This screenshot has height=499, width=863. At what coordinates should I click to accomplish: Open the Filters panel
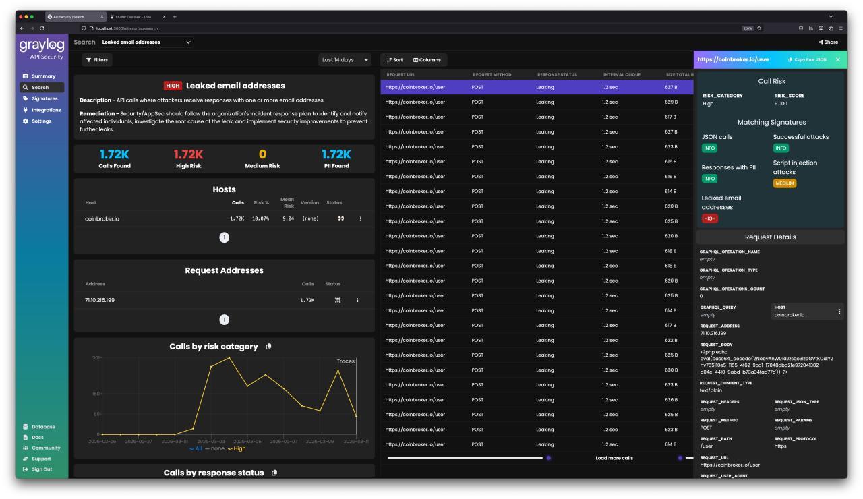tap(96, 60)
